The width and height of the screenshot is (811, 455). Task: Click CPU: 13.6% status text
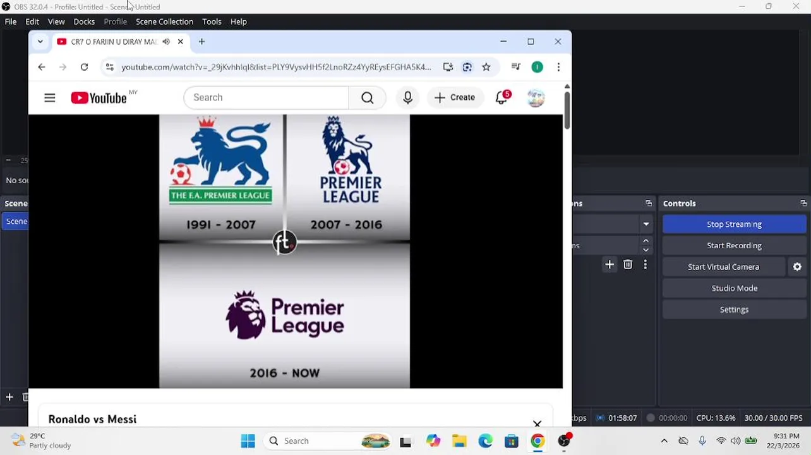point(716,418)
